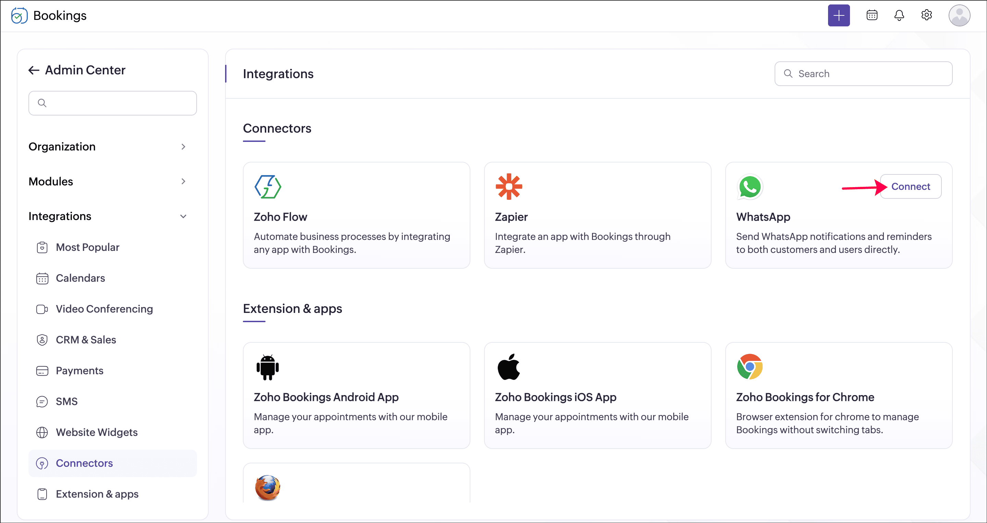987x523 pixels.
Task: Expand the Modules section
Action: tap(183, 181)
